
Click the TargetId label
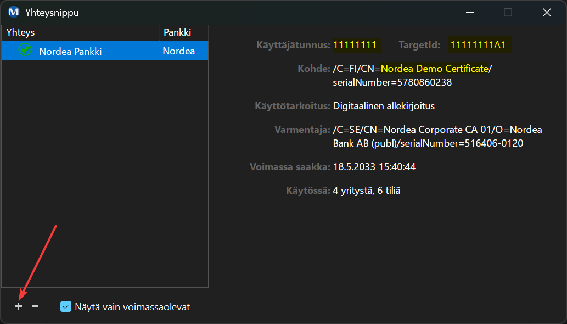(x=419, y=45)
